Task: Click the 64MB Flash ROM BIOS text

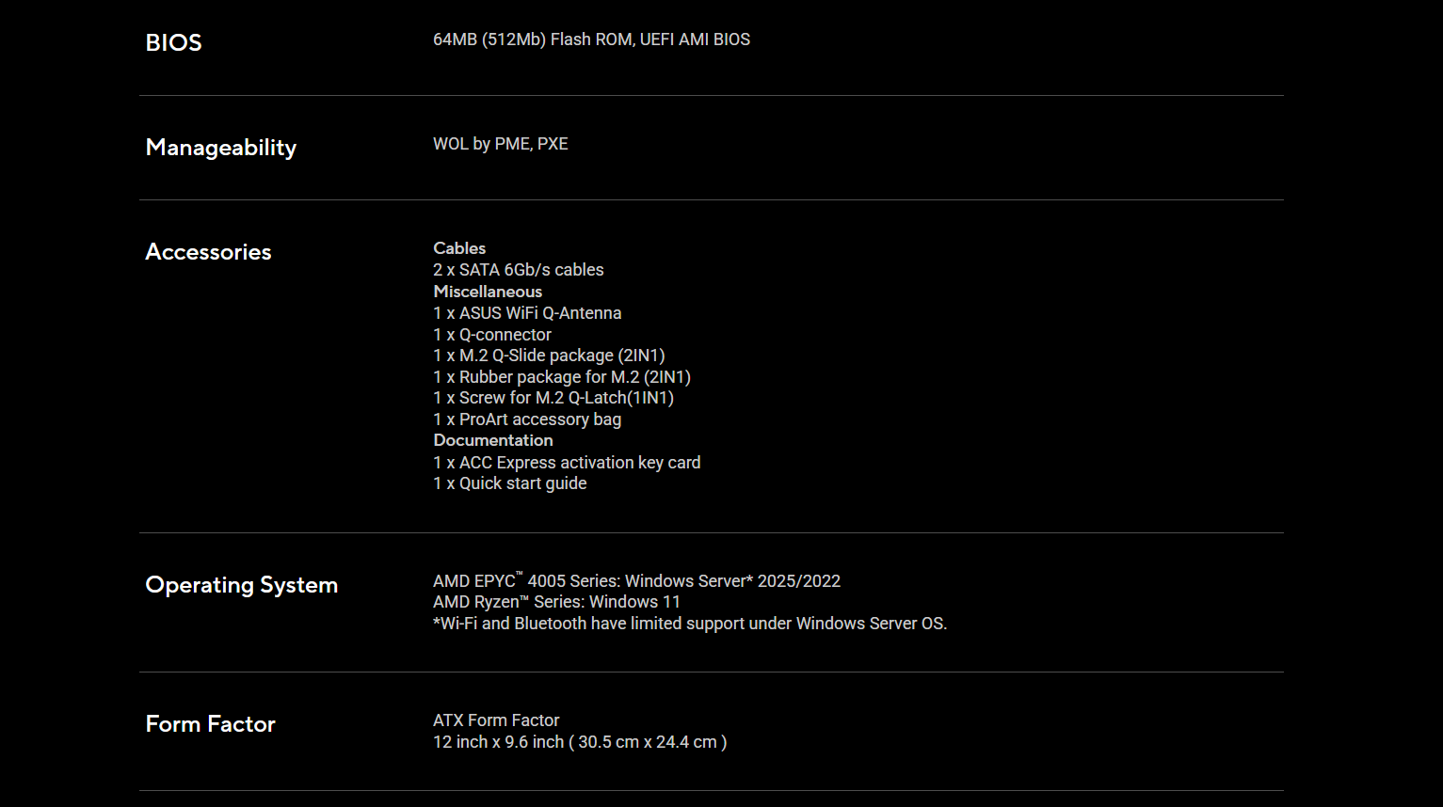Action: [591, 40]
